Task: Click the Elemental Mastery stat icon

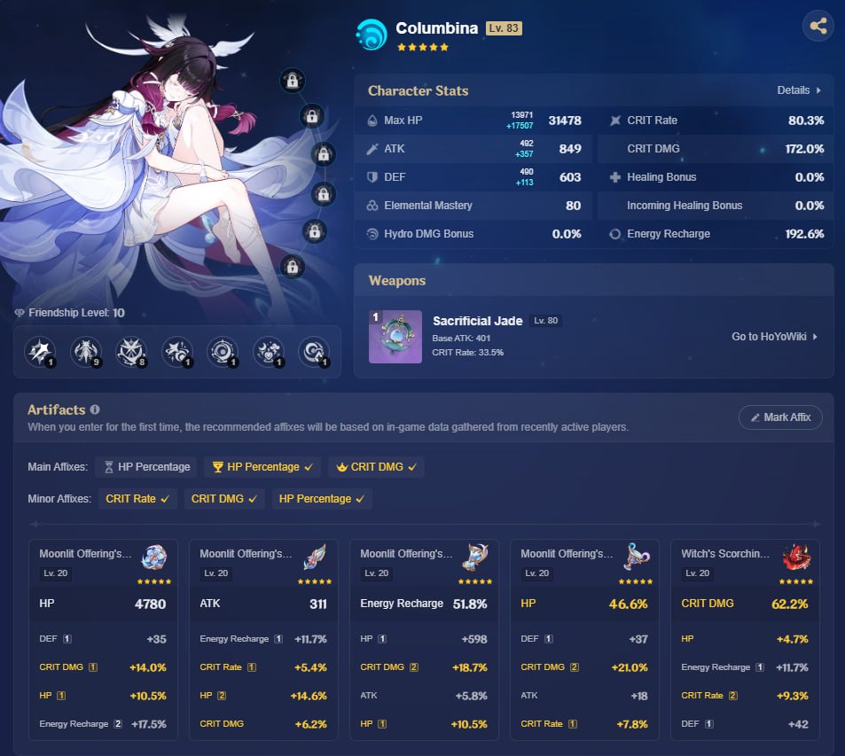Action: pos(372,206)
